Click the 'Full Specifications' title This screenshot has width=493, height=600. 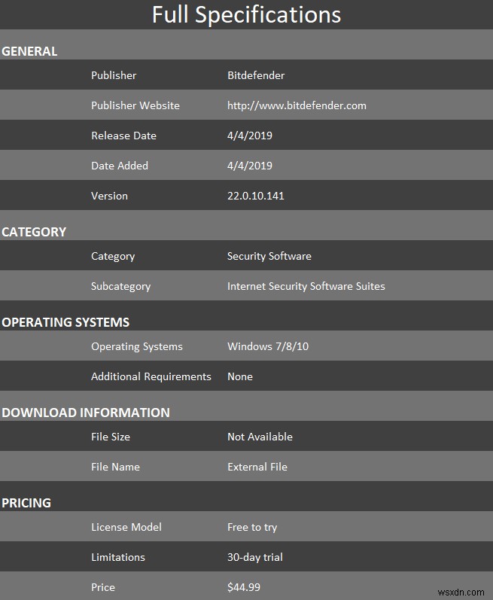[246, 15]
